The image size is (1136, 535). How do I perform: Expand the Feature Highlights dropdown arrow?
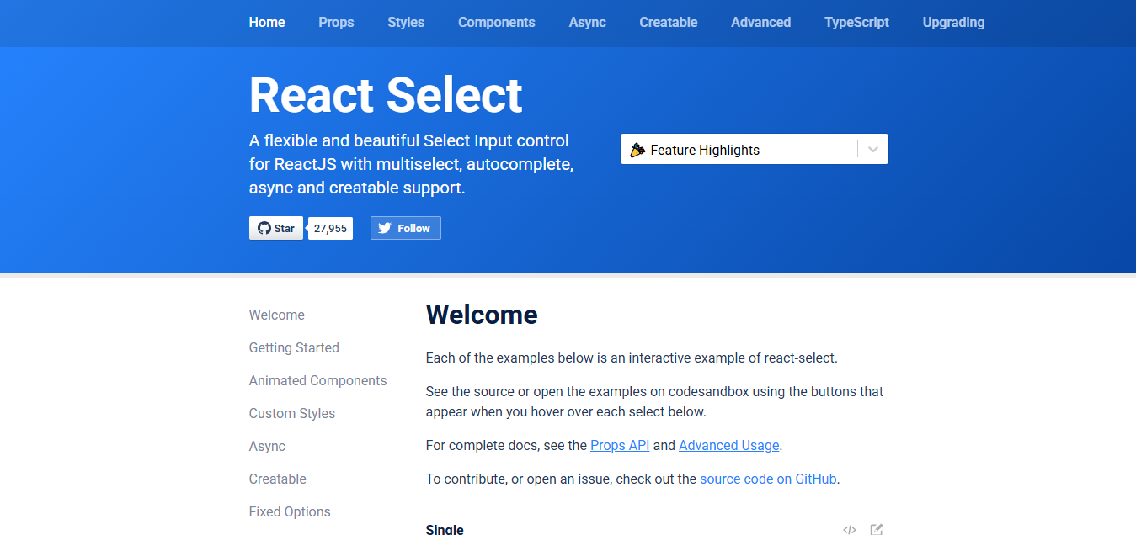pos(873,150)
